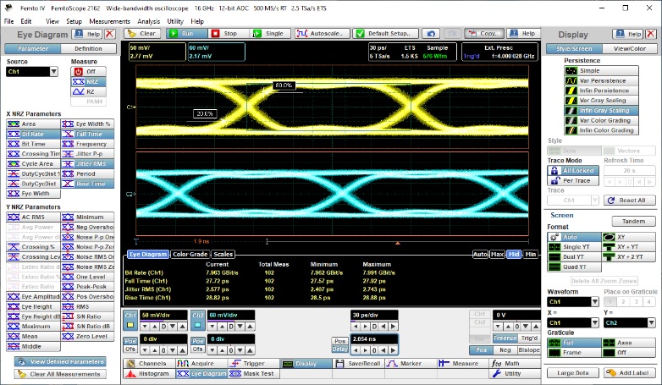Image resolution: width=662 pixels, height=385 pixels.
Task: Switch to the Color Grade tab
Action: click(x=190, y=254)
